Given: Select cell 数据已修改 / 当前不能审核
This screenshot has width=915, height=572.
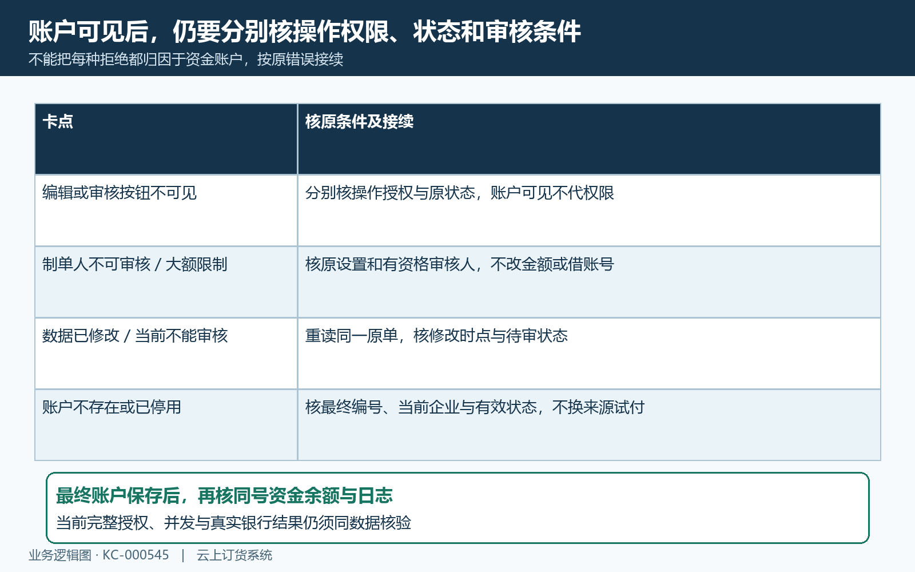Looking at the screenshot, I should [x=166, y=353].
